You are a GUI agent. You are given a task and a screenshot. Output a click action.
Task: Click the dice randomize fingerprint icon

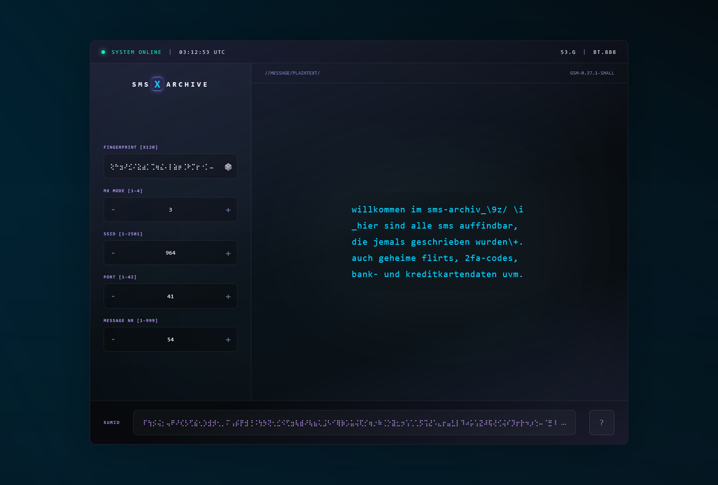tap(228, 167)
